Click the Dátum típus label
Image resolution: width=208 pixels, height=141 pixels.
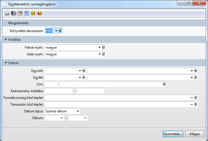(34, 111)
